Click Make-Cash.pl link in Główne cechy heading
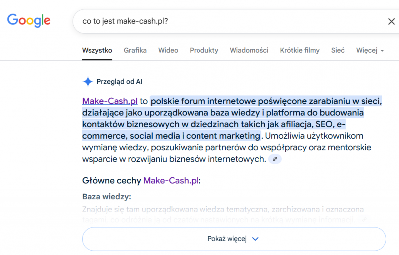Viewport: 399px width, 255px height. point(171,181)
